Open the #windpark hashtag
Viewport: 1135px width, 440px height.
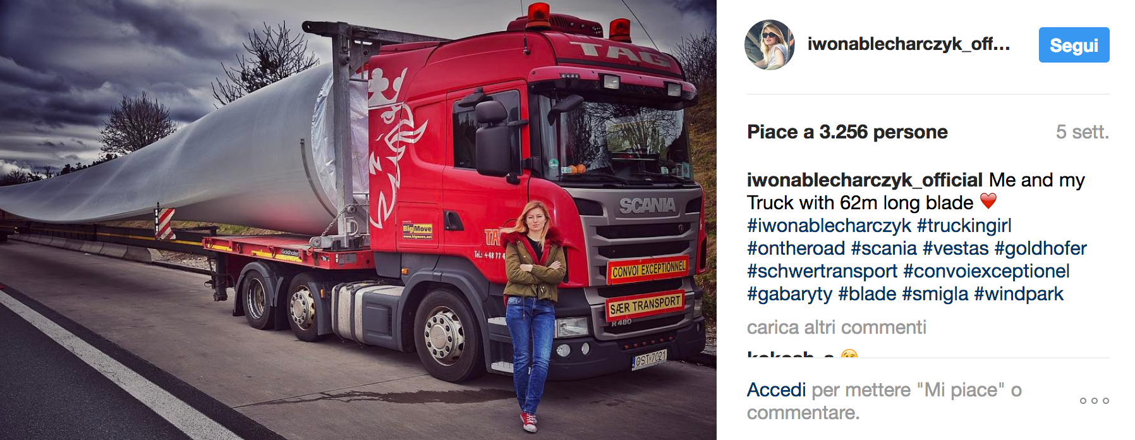[1019, 294]
